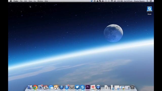
Task: Open Adobe Premiere Pro from dock
Action: click(x=88, y=87)
